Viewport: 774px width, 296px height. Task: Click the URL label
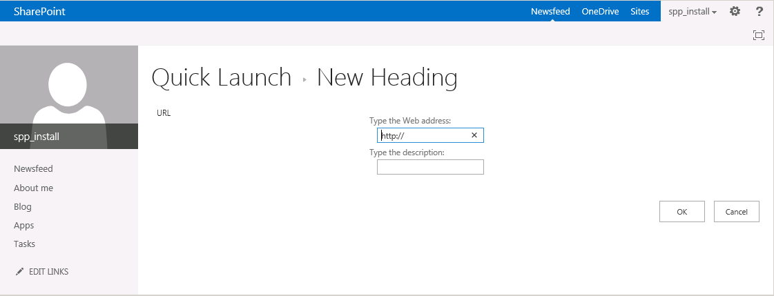coord(164,113)
